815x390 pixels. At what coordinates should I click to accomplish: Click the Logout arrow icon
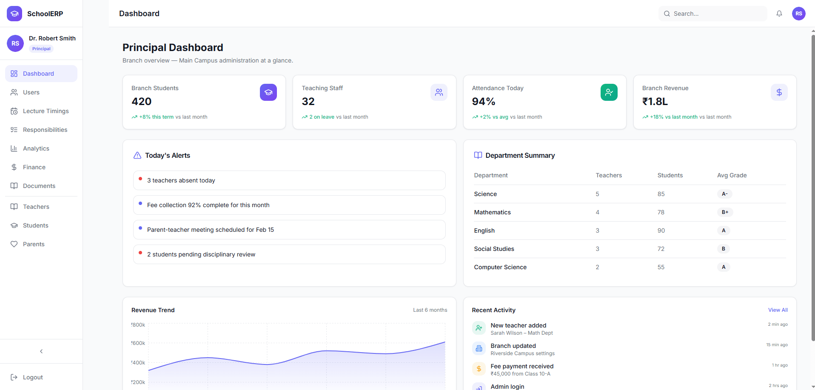14,377
